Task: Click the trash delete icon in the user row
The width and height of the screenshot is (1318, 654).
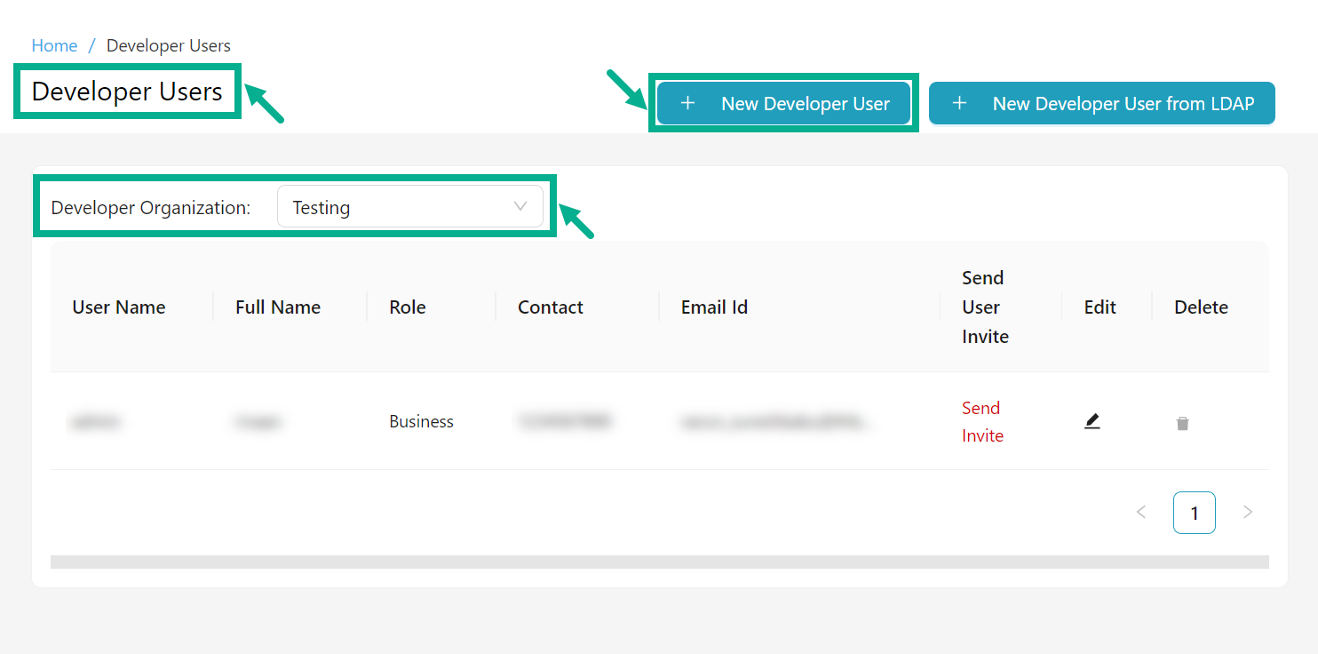Action: (x=1182, y=424)
